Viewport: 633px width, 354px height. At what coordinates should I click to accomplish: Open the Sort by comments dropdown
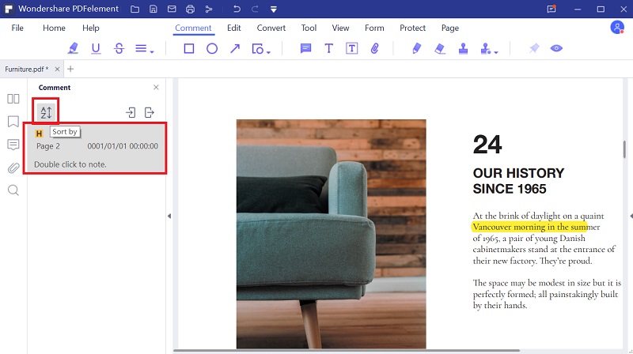pos(46,112)
